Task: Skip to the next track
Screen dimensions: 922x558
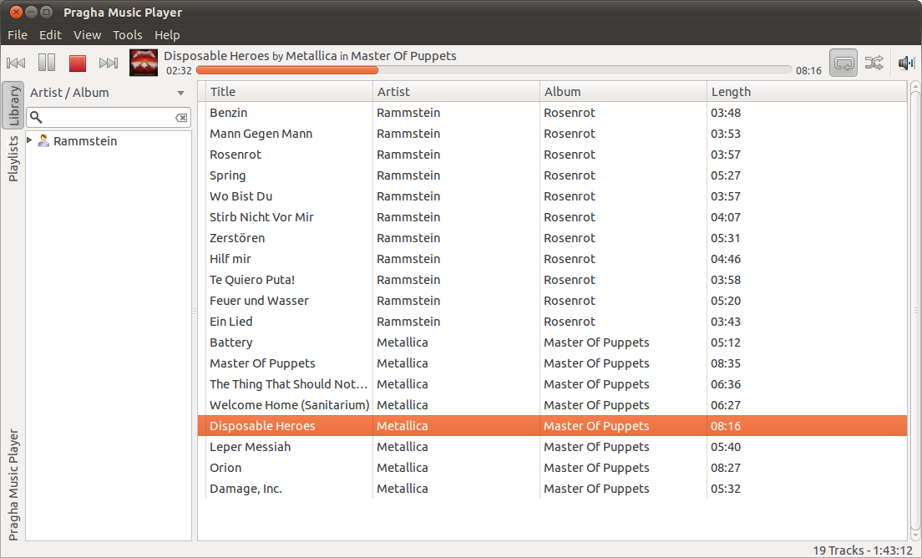Action: tap(109, 63)
